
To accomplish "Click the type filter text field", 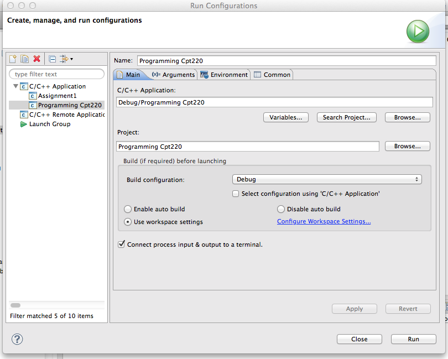I will point(56,74).
